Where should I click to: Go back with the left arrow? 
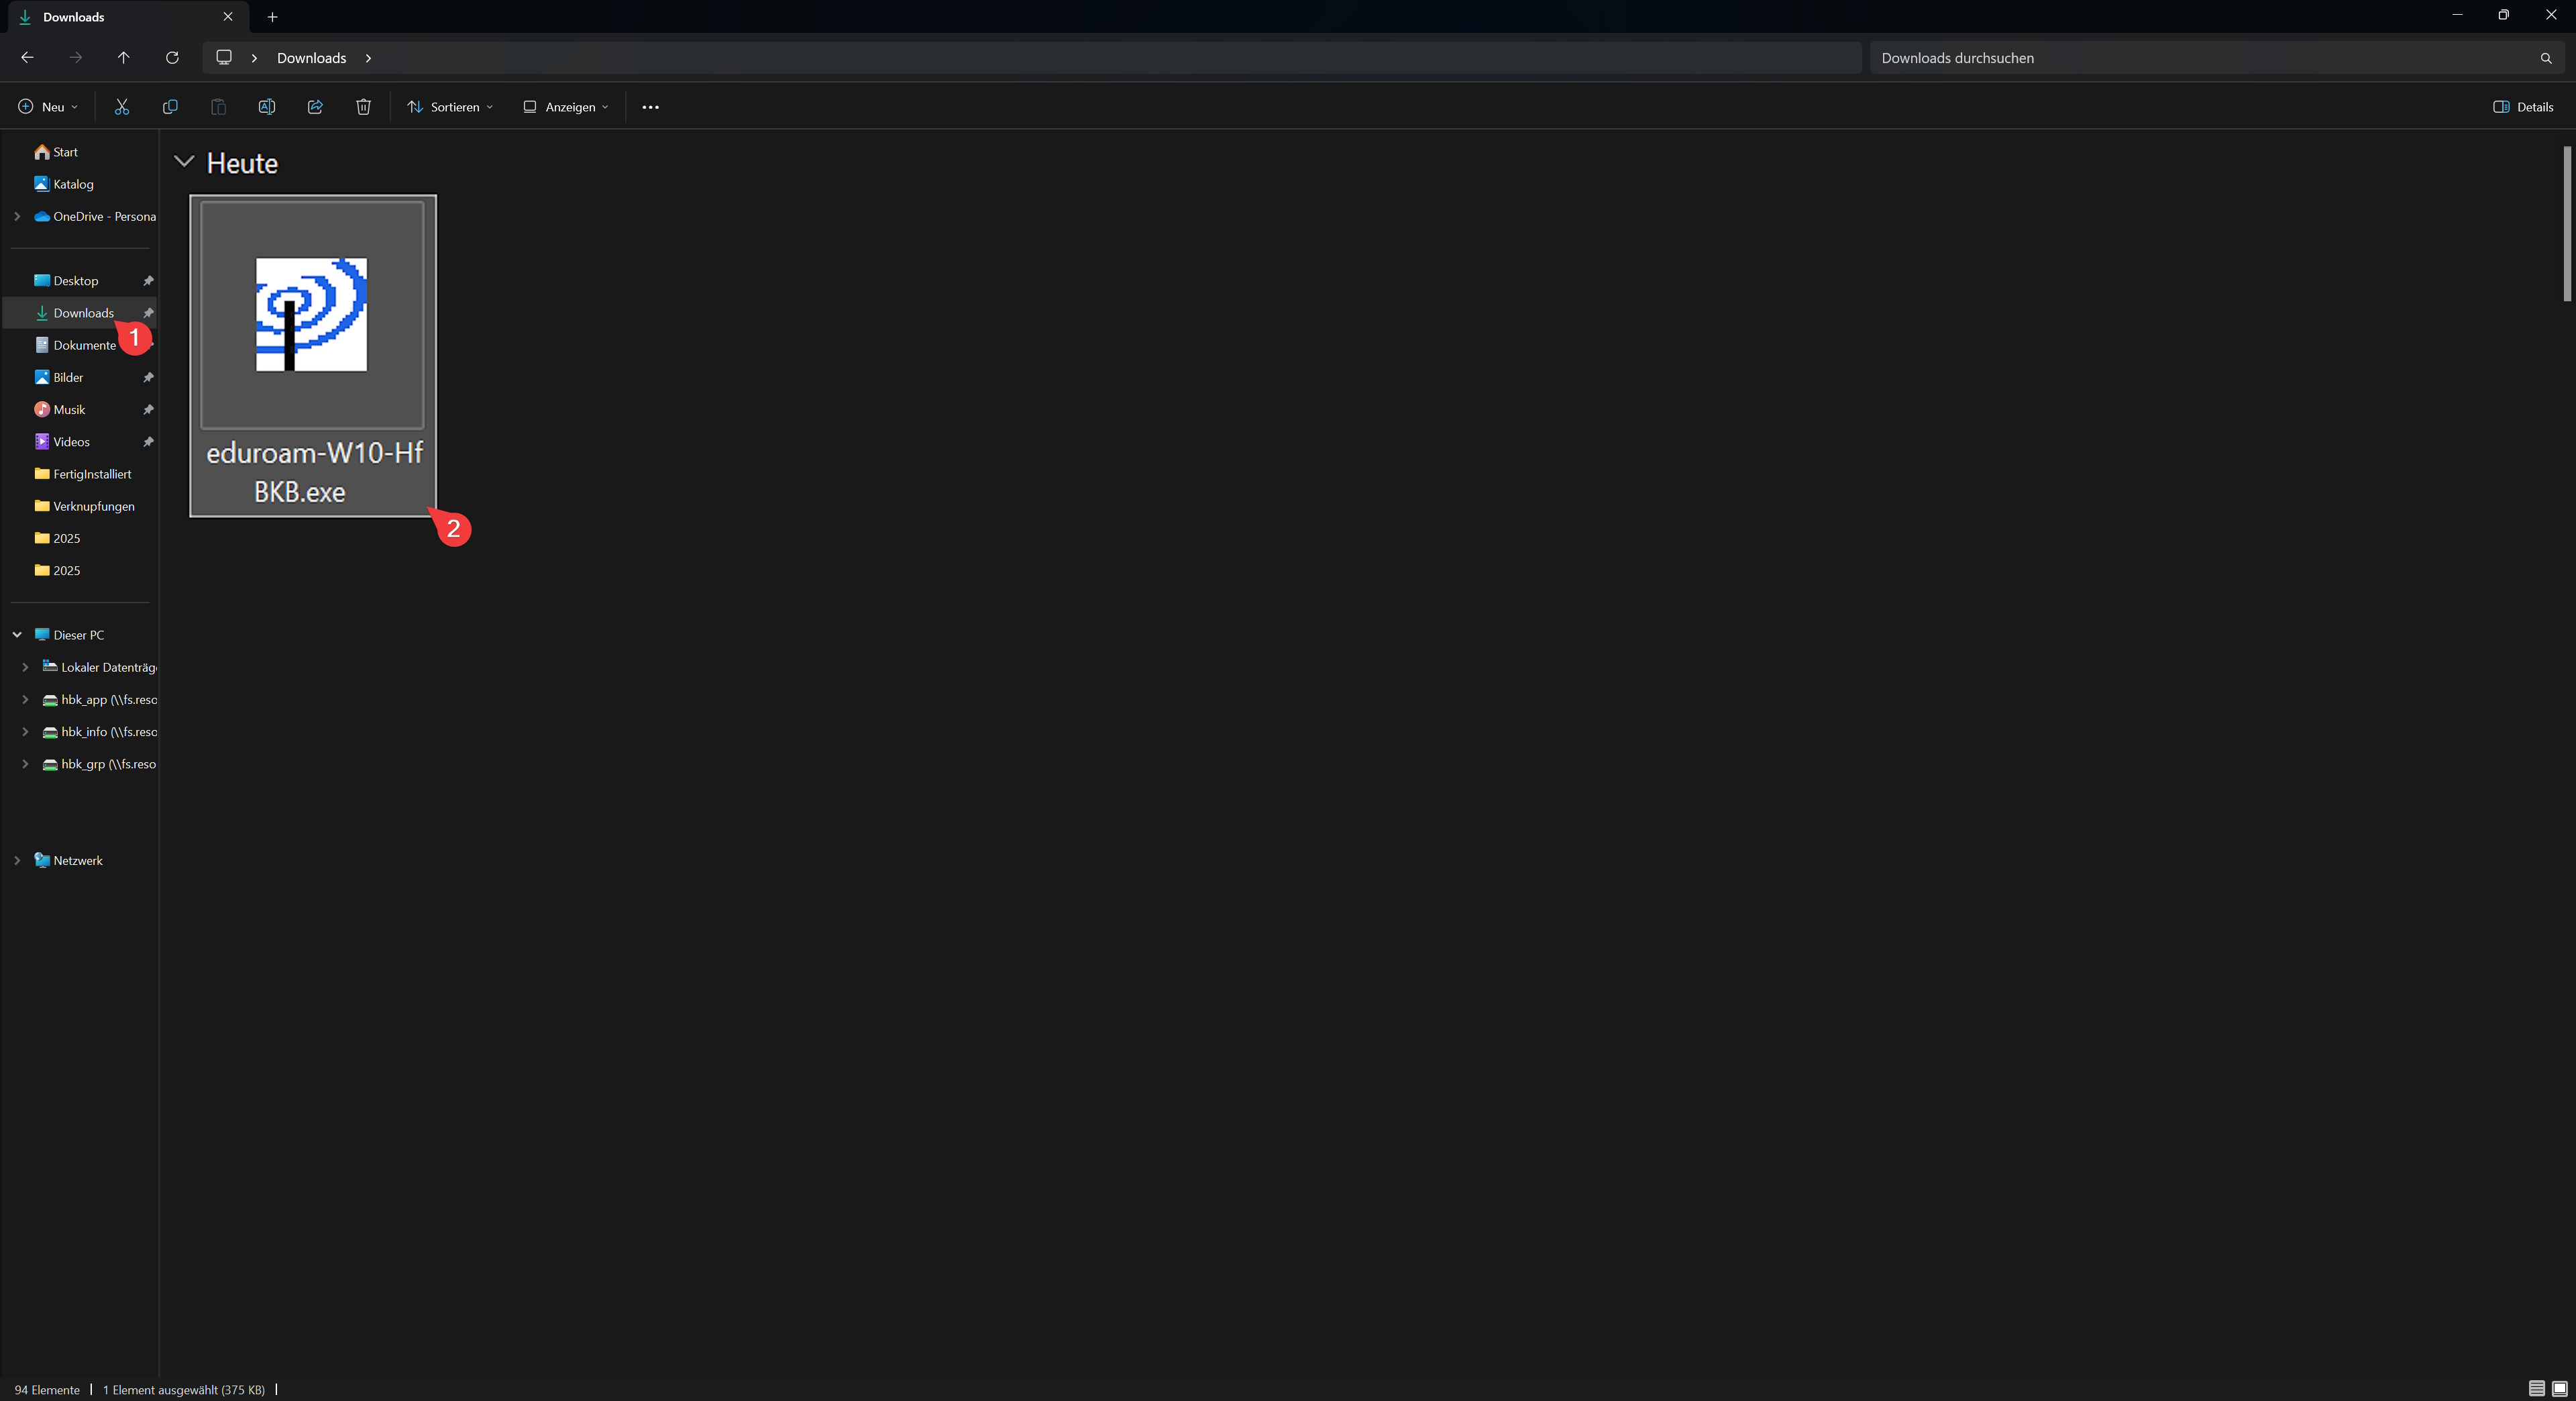(27, 58)
